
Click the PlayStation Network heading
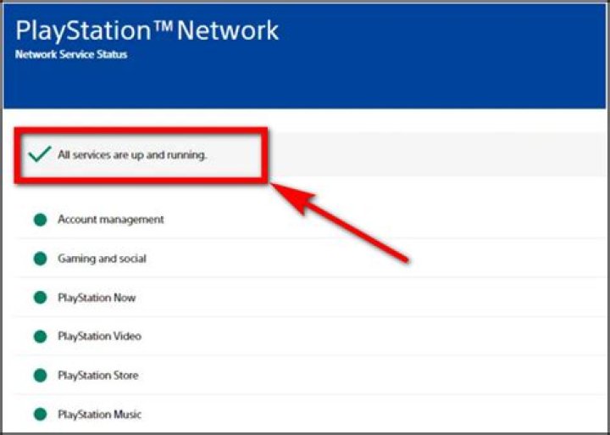pos(147,31)
